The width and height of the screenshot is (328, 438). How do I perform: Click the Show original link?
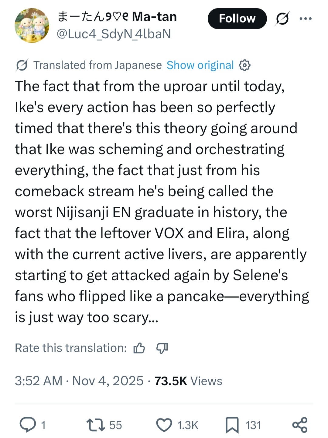pyautogui.click(x=200, y=65)
